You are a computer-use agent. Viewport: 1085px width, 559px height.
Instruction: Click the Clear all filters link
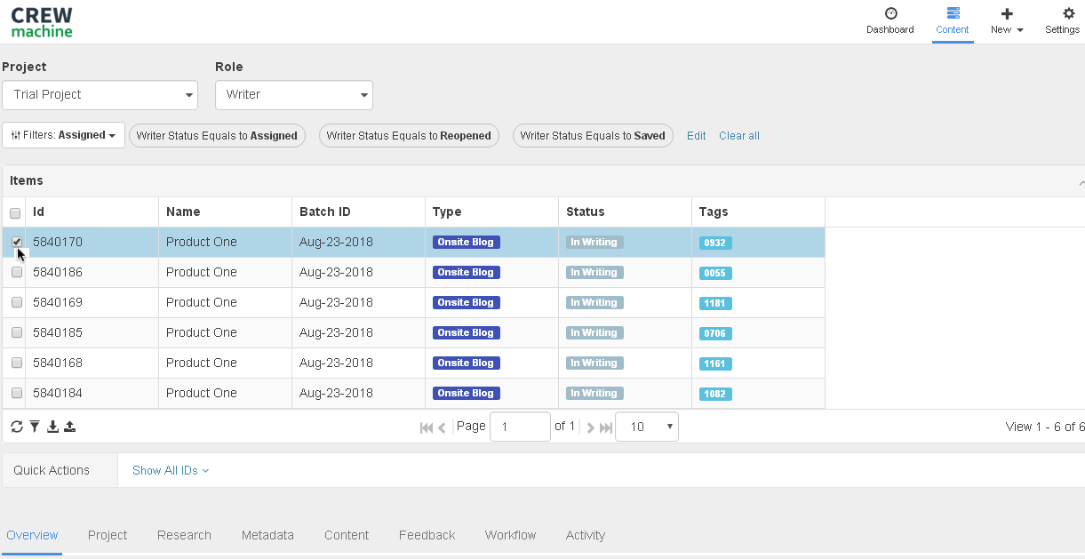(x=739, y=136)
